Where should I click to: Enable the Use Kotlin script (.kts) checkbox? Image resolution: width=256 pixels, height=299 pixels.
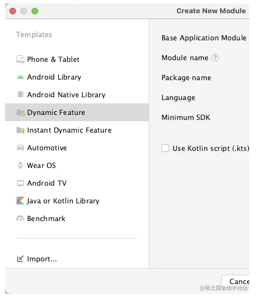click(165, 148)
